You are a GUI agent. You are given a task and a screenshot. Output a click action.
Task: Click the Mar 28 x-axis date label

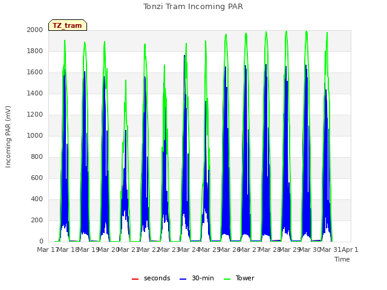(270, 250)
